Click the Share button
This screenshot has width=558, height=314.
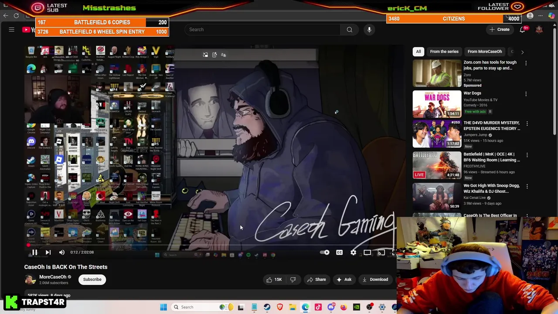[316, 280]
